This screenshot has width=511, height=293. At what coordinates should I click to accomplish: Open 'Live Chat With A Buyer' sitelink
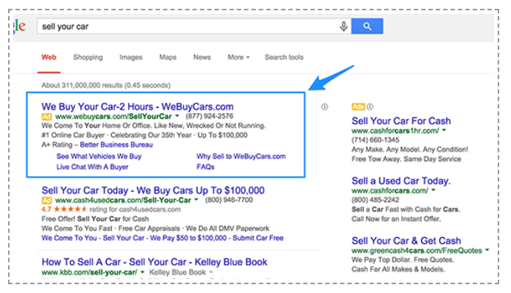coord(92,167)
